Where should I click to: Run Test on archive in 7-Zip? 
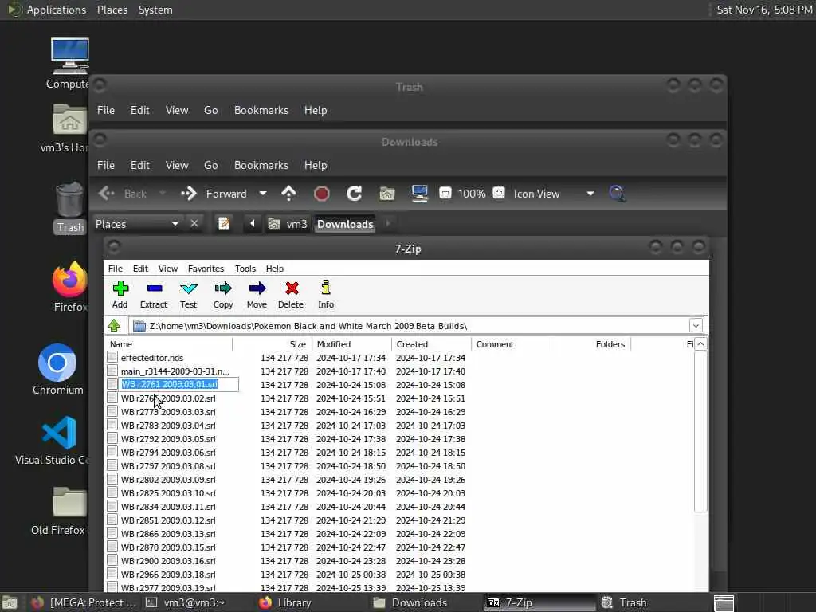pos(188,295)
